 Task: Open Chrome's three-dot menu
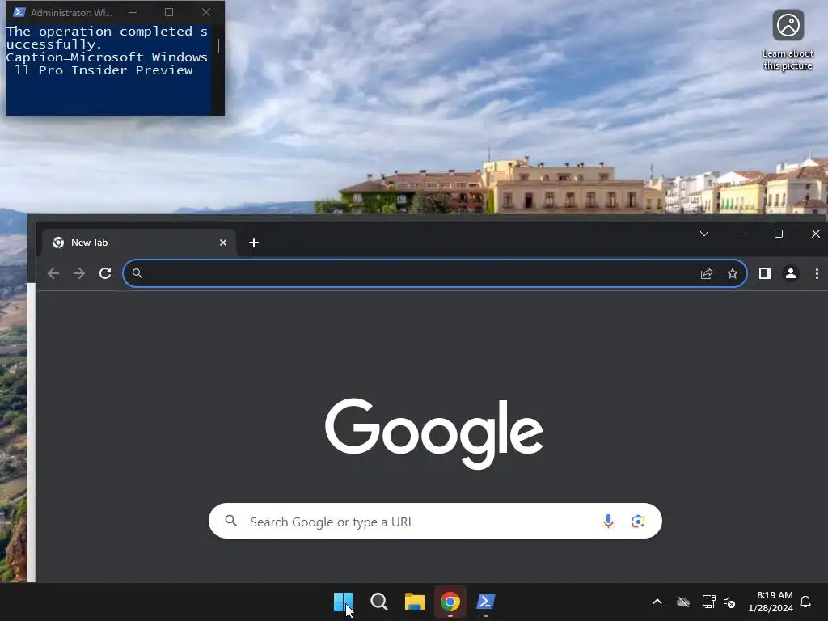(817, 273)
